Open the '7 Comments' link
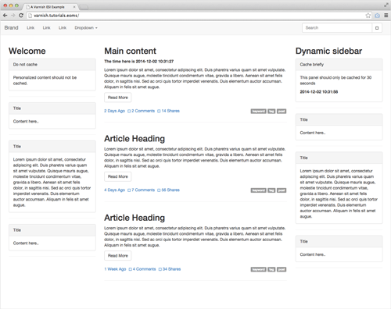Viewport: 391px width, 309px height. click(x=143, y=190)
